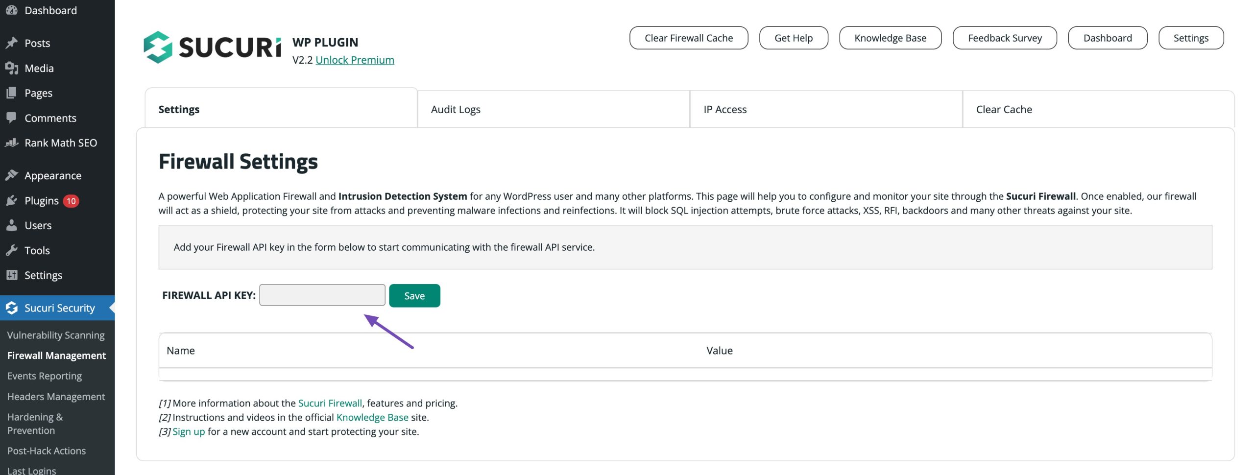The width and height of the screenshot is (1254, 475).
Task: Follow the Unlock Premium link
Action: click(355, 60)
